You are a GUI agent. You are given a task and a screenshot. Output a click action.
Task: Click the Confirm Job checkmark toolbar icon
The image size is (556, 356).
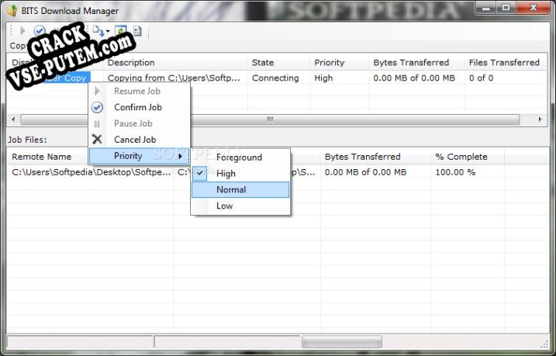(40, 31)
